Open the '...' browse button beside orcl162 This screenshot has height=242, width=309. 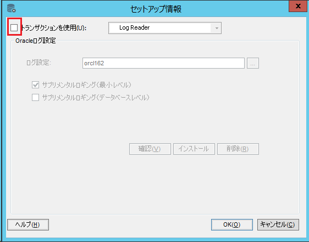click(253, 63)
